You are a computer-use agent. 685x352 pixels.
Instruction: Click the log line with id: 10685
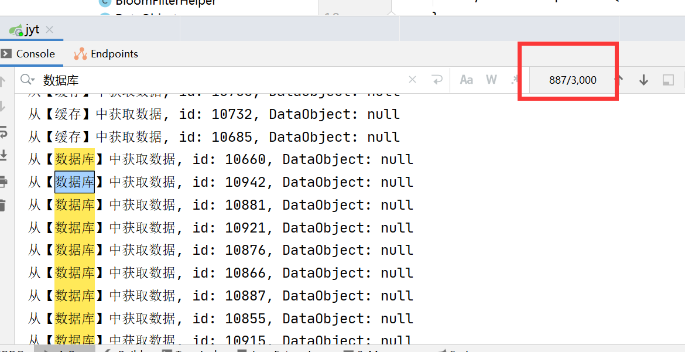point(214,137)
